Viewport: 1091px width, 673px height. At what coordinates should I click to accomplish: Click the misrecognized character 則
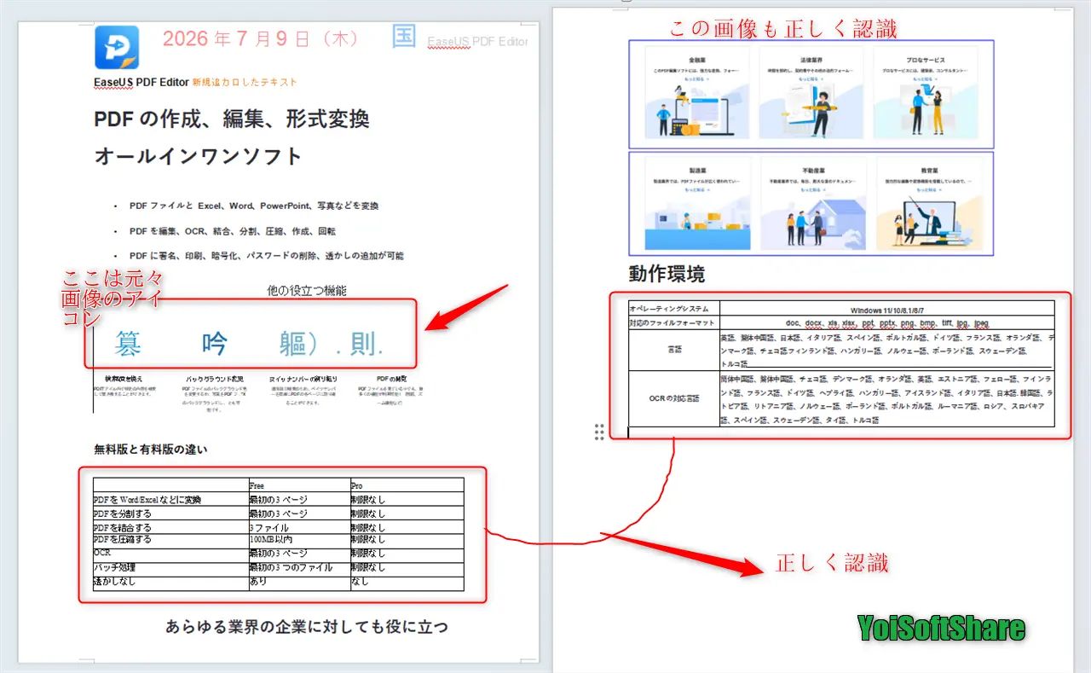[364, 343]
